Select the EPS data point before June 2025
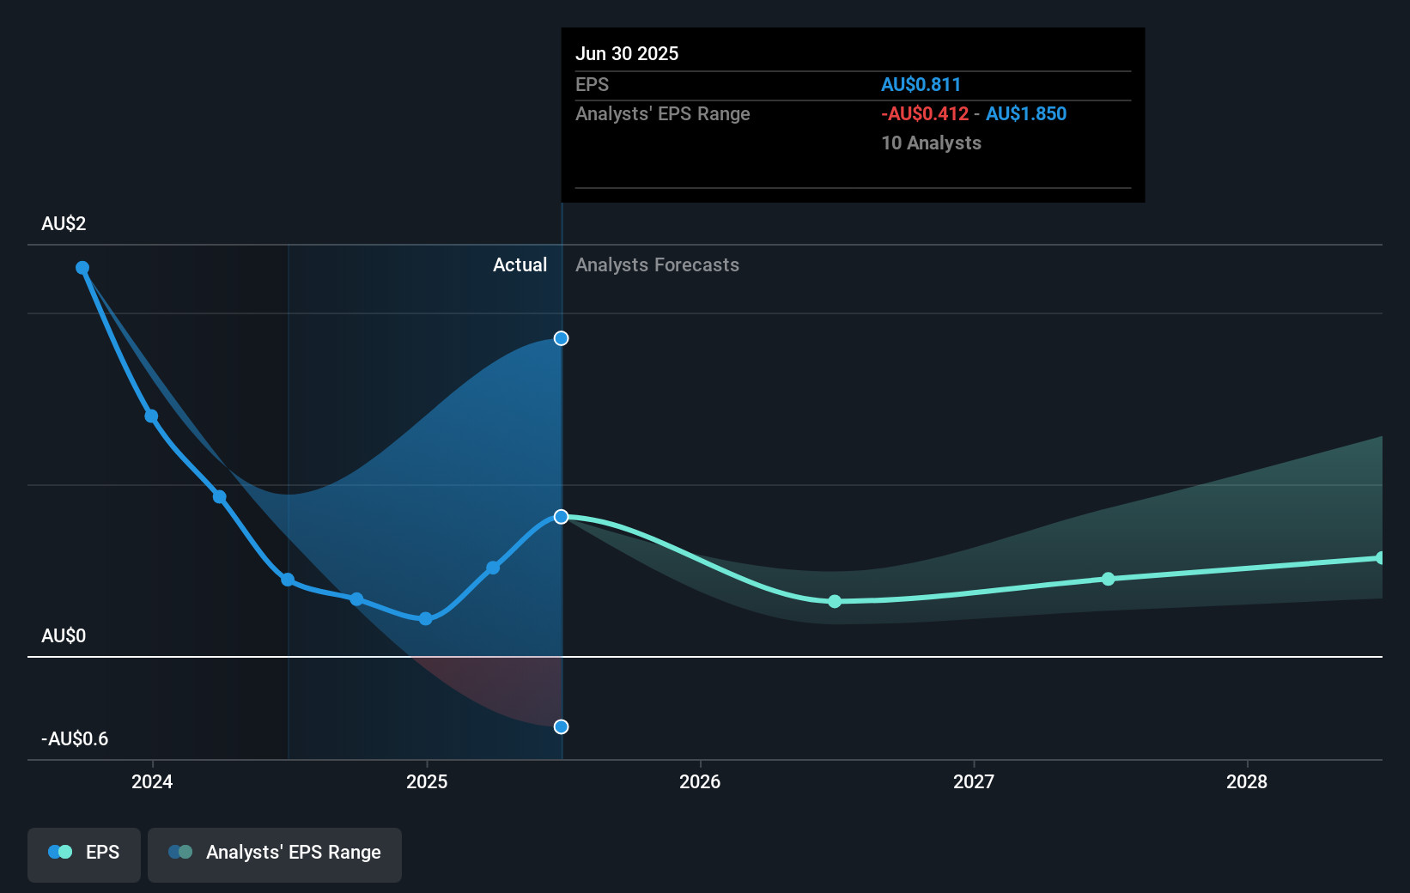The width and height of the screenshot is (1410, 893). [x=493, y=568]
